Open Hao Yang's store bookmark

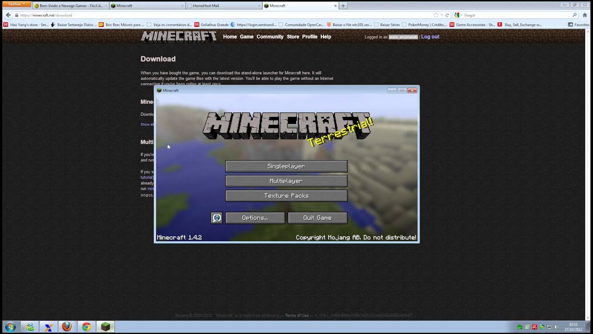click(26, 25)
